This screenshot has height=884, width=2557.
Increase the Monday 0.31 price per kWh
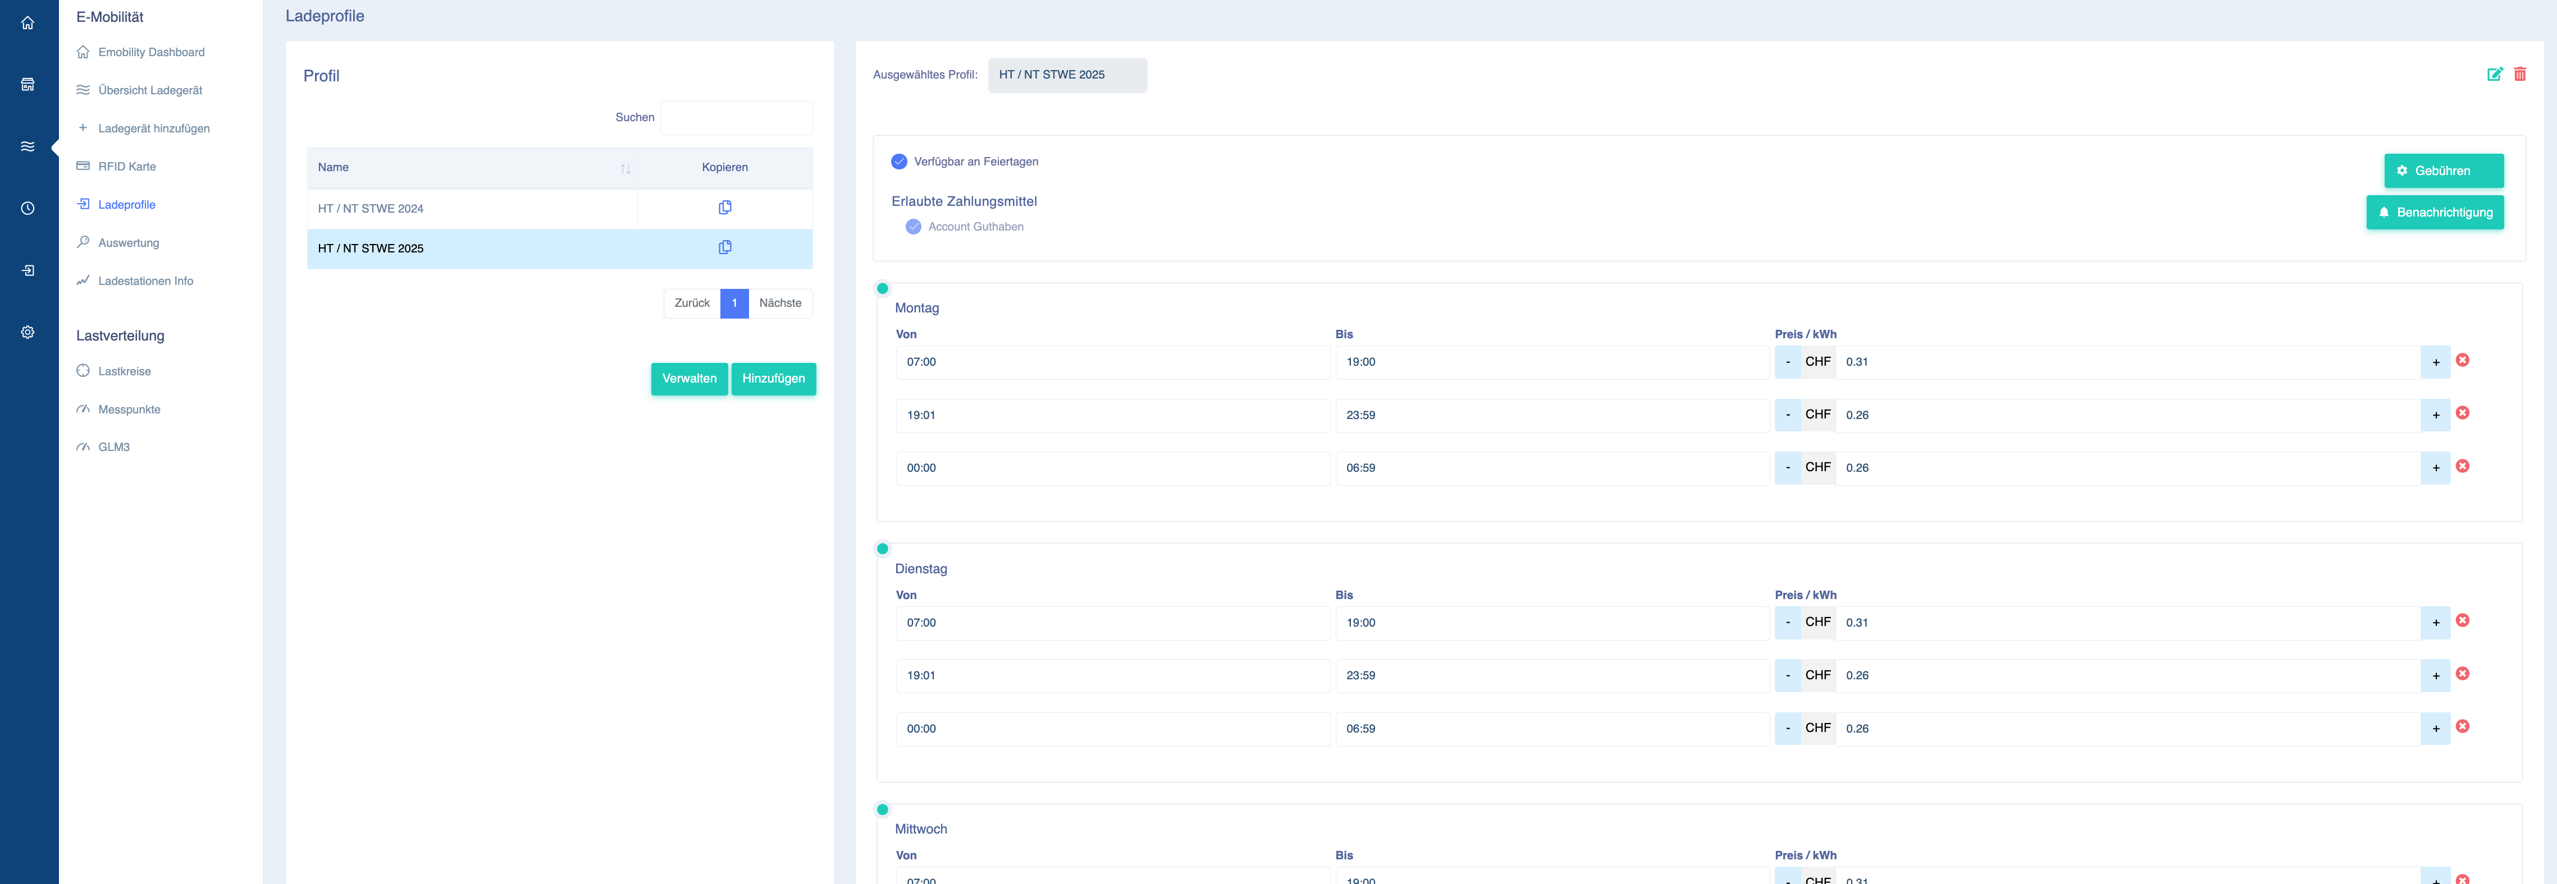[x=2435, y=362]
